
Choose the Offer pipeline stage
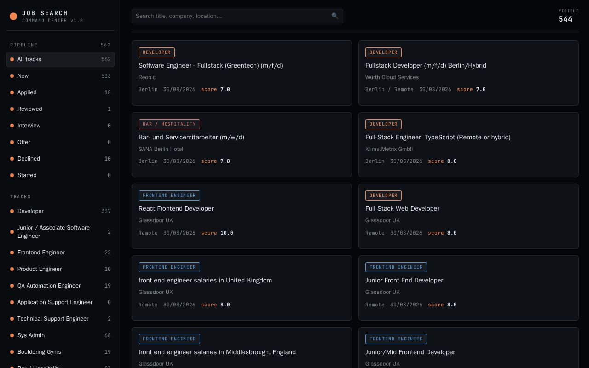(60, 142)
